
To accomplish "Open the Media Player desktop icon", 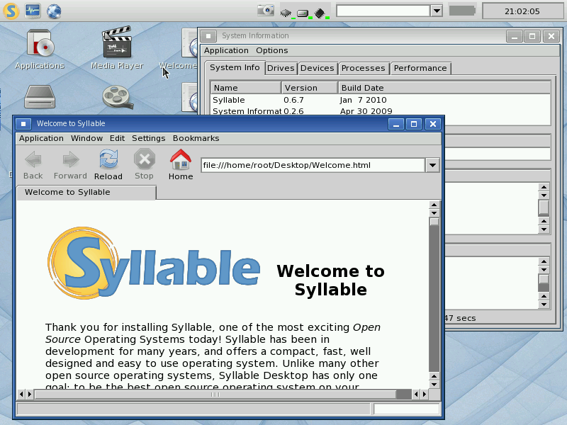I will (117, 48).
